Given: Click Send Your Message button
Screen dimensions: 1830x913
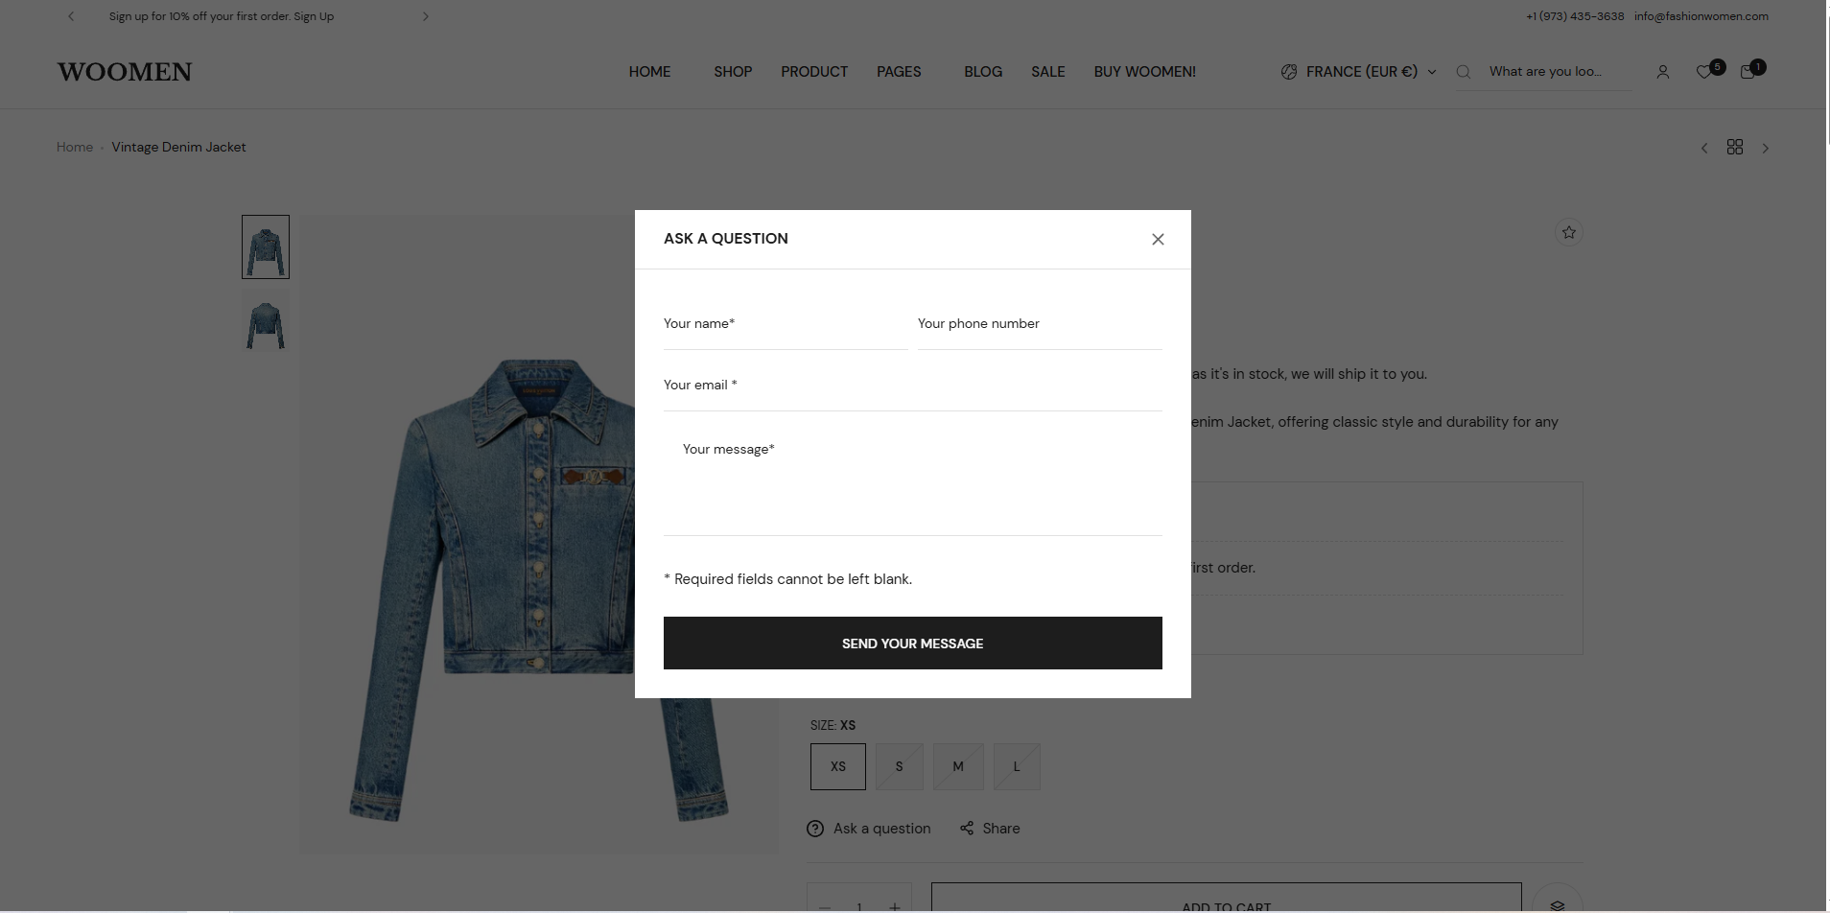Looking at the screenshot, I should point(912,644).
